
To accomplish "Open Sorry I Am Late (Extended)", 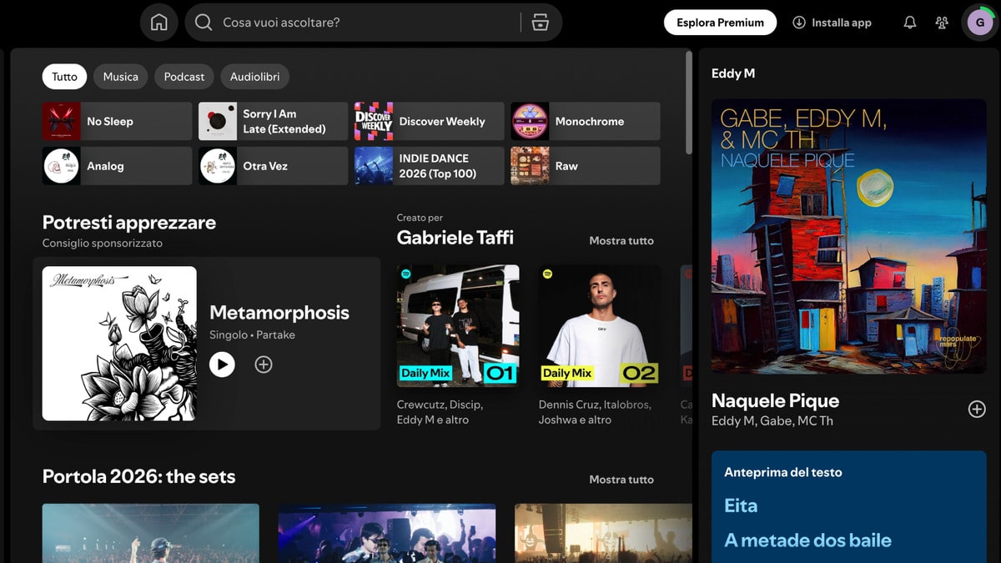I will point(273,121).
